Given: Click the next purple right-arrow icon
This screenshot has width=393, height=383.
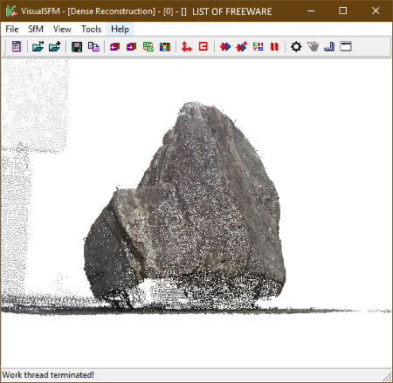Looking at the screenshot, I should coord(131,46).
